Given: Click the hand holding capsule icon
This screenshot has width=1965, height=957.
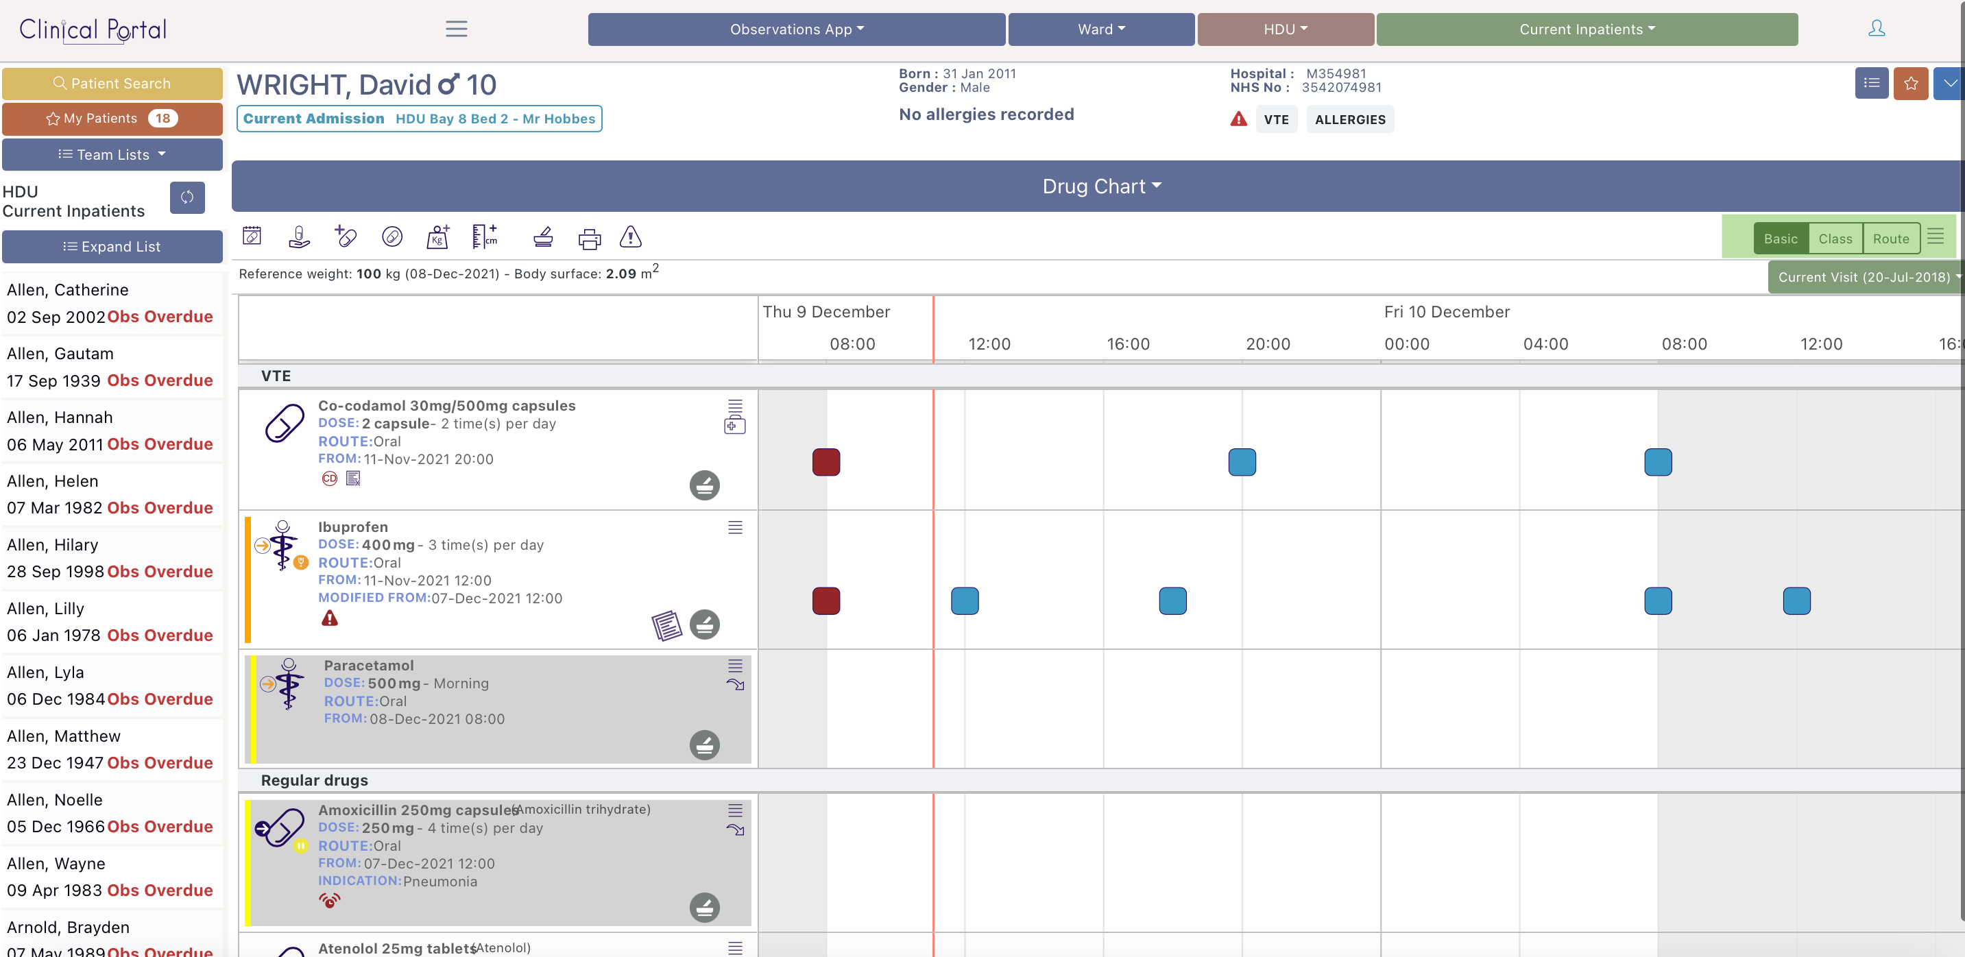Looking at the screenshot, I should (299, 237).
